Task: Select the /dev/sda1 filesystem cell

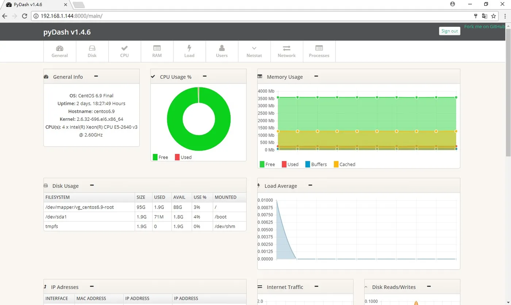Action: 89,217
